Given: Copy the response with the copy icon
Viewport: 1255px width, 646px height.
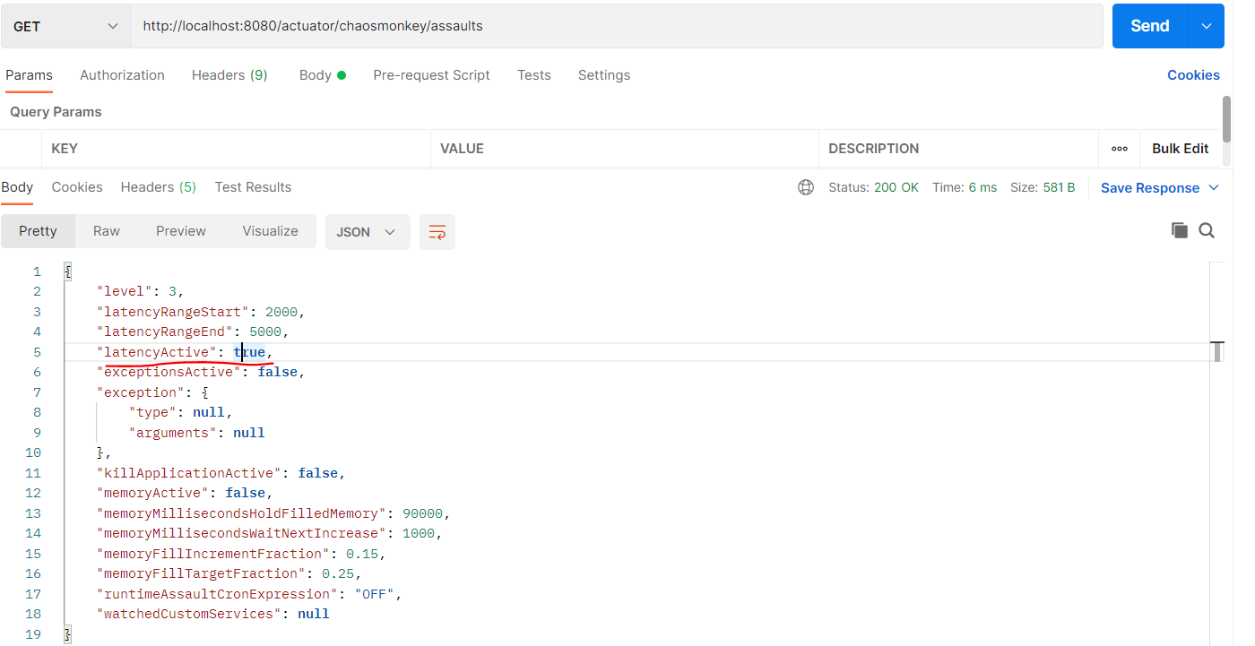Looking at the screenshot, I should click(x=1180, y=231).
